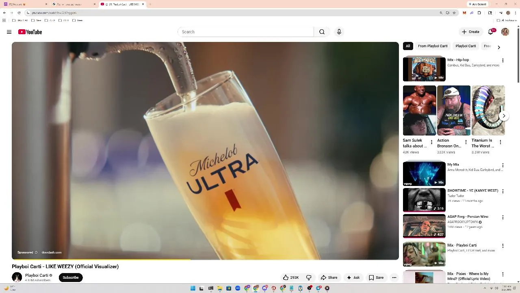Open YouTube notifications bell
This screenshot has height=293, width=520.
(x=491, y=32)
